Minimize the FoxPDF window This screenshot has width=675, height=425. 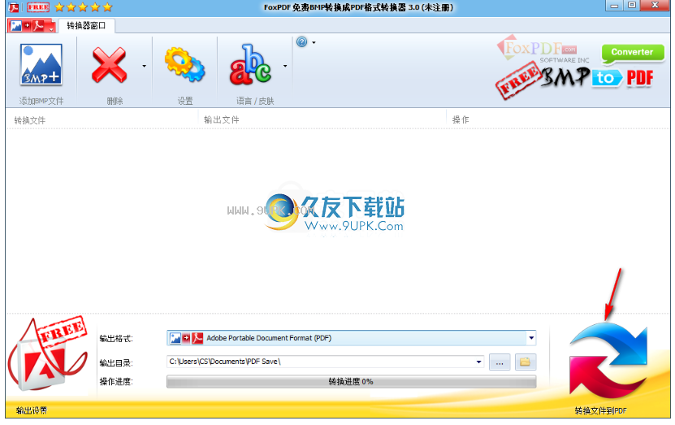(614, 6)
